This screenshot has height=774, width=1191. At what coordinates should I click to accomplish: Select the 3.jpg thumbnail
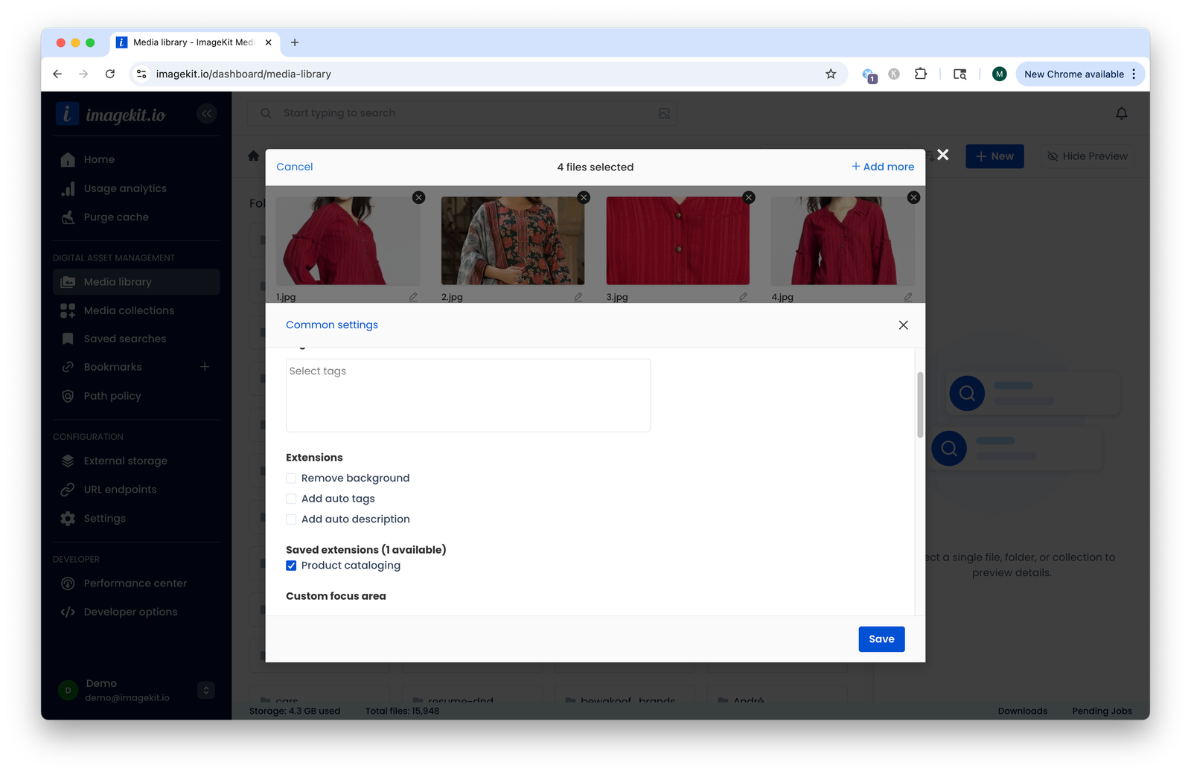point(677,240)
